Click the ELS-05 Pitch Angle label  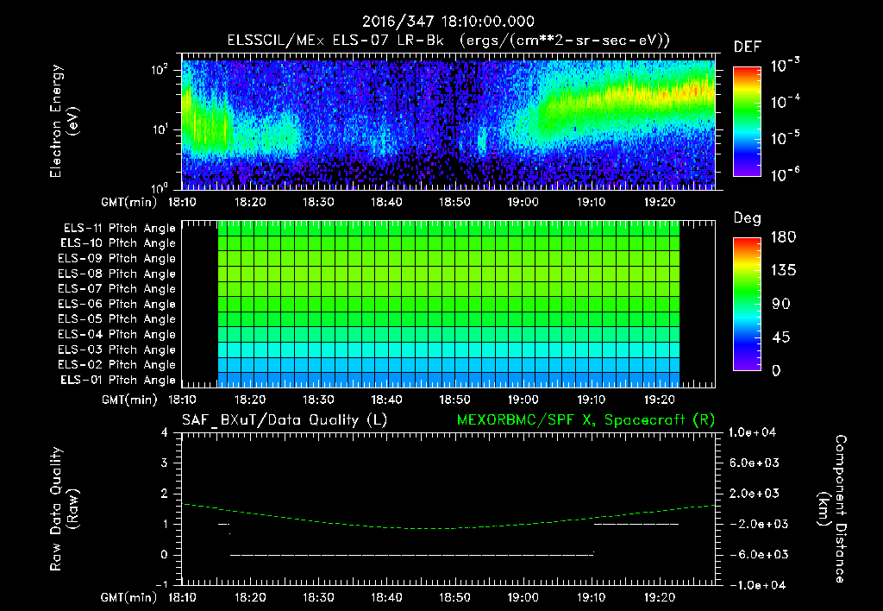click(x=117, y=319)
